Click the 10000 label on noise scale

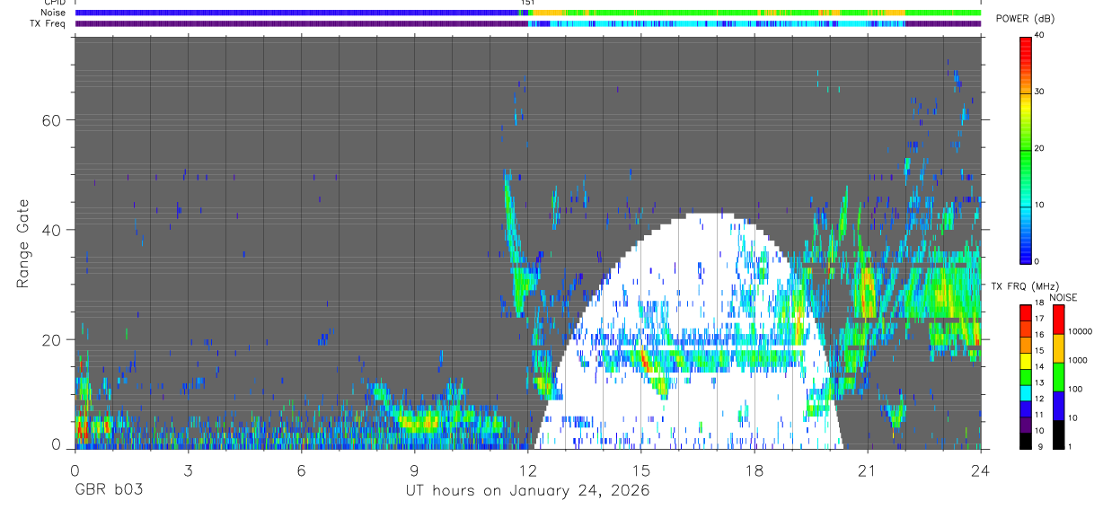(1081, 331)
